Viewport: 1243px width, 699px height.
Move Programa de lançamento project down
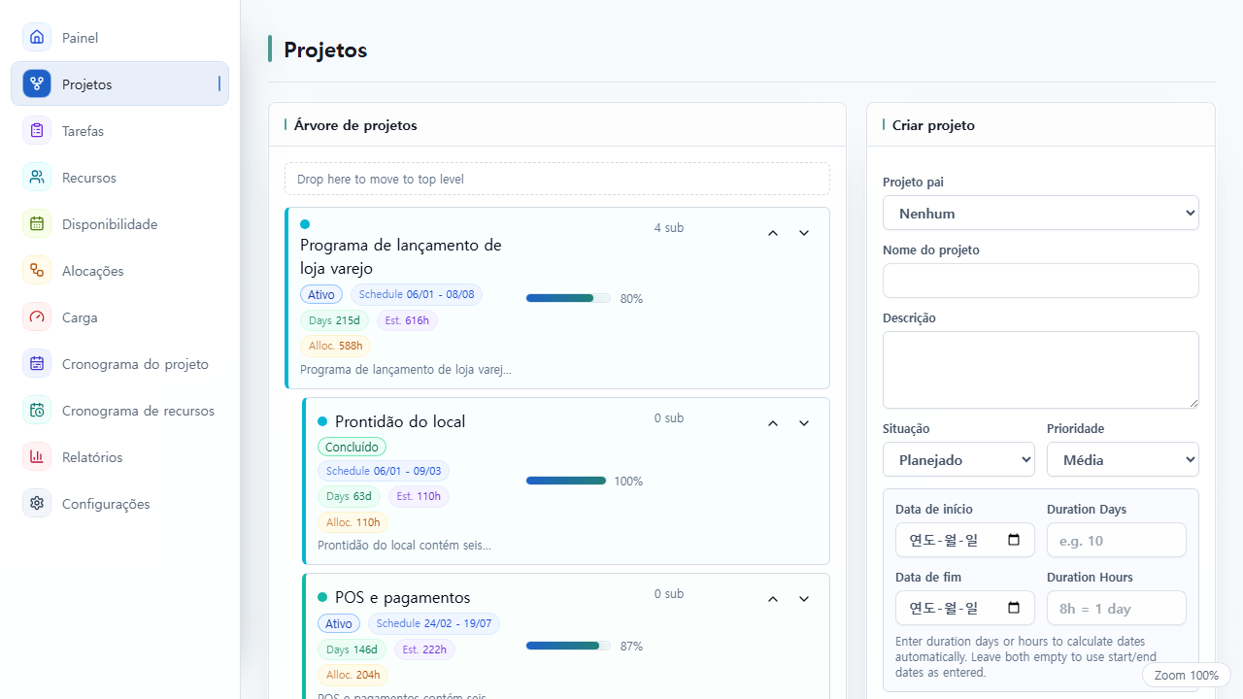click(804, 233)
